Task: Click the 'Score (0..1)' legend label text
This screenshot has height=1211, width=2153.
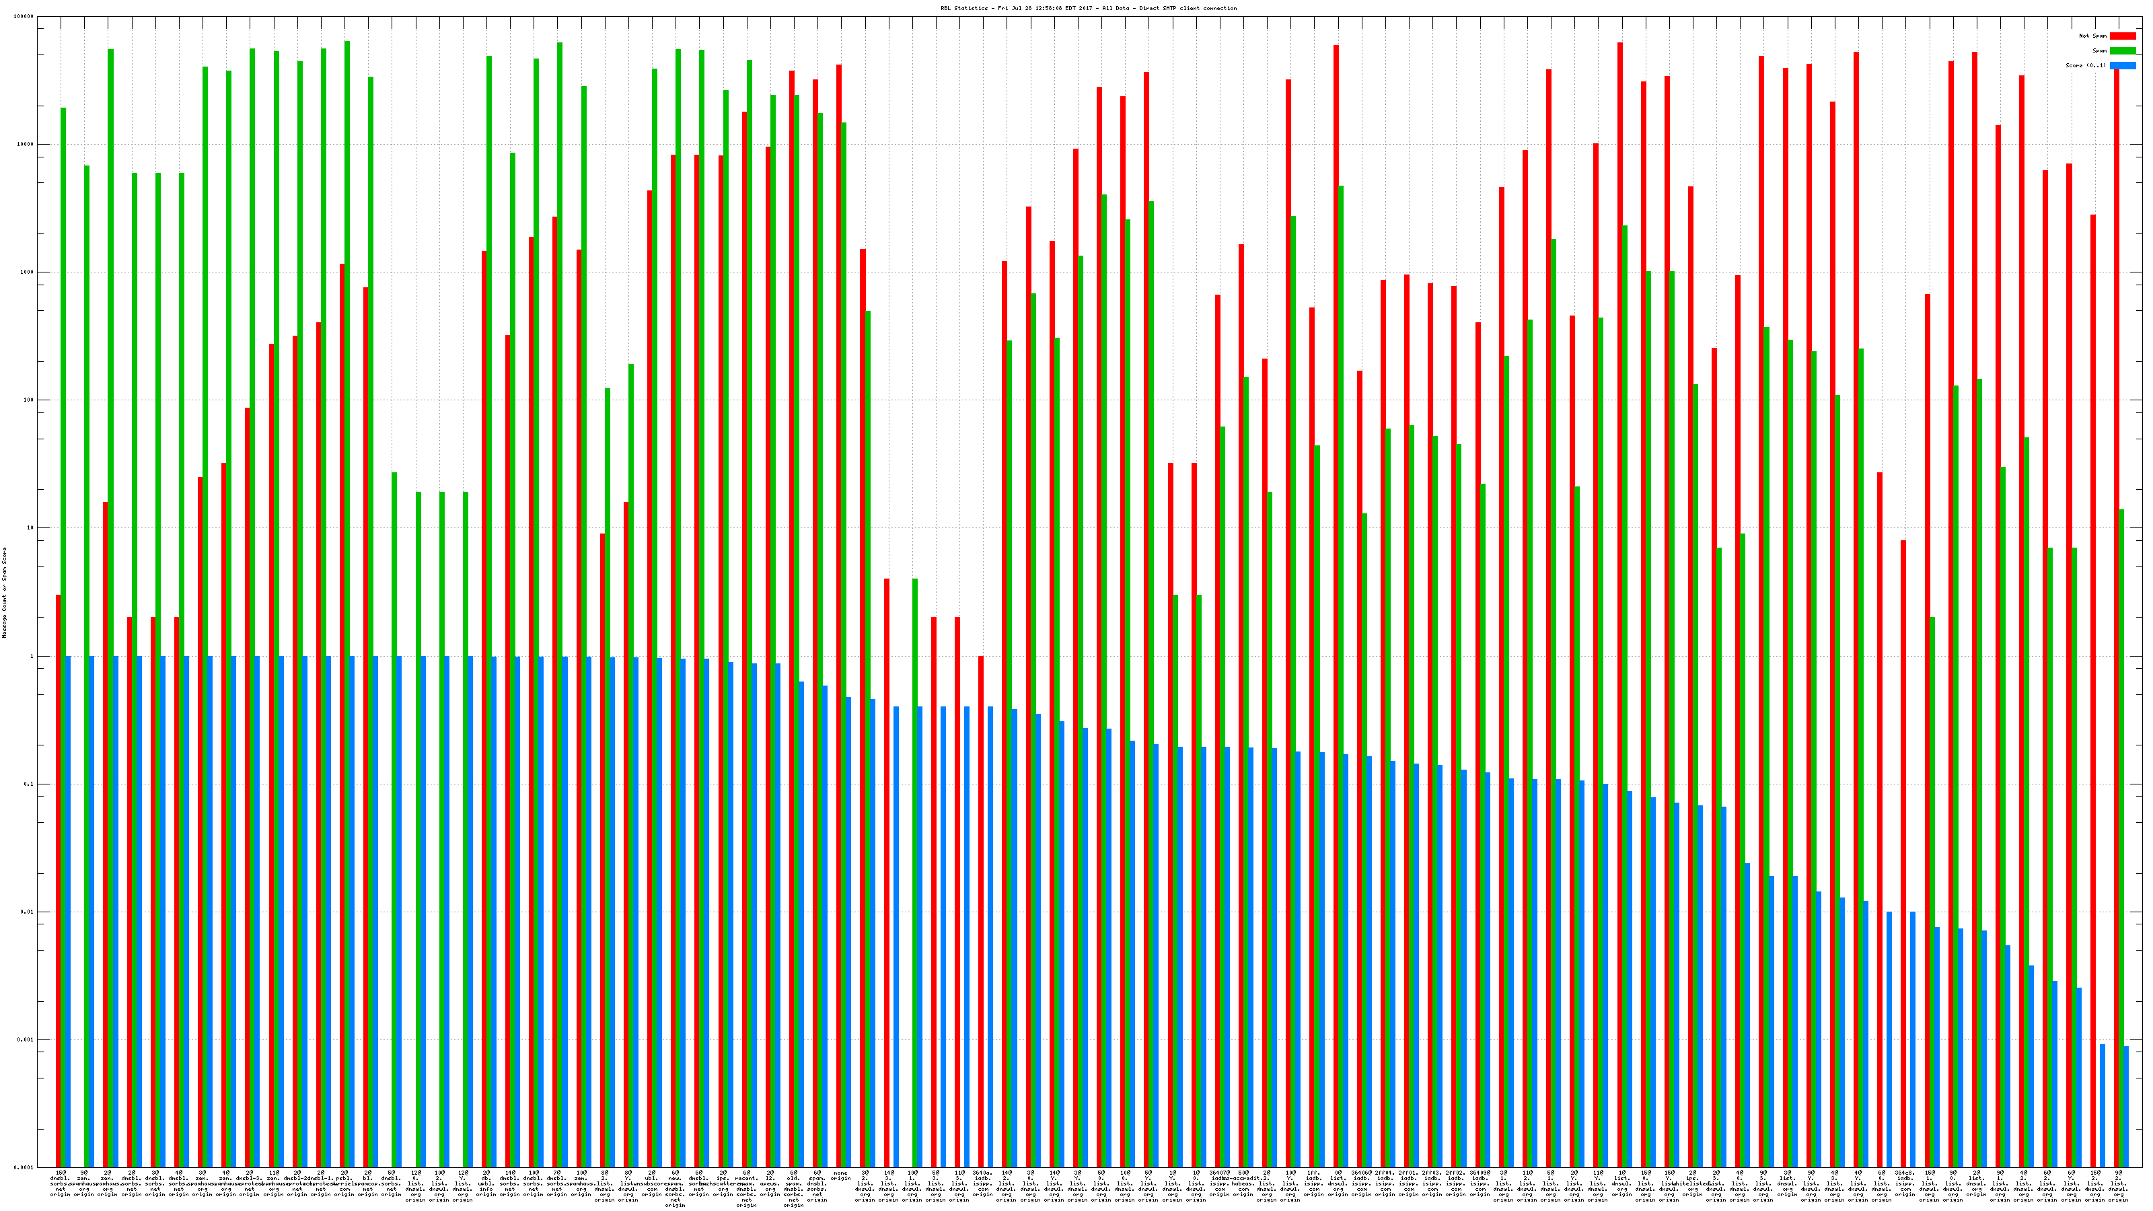Action: pos(2085,65)
